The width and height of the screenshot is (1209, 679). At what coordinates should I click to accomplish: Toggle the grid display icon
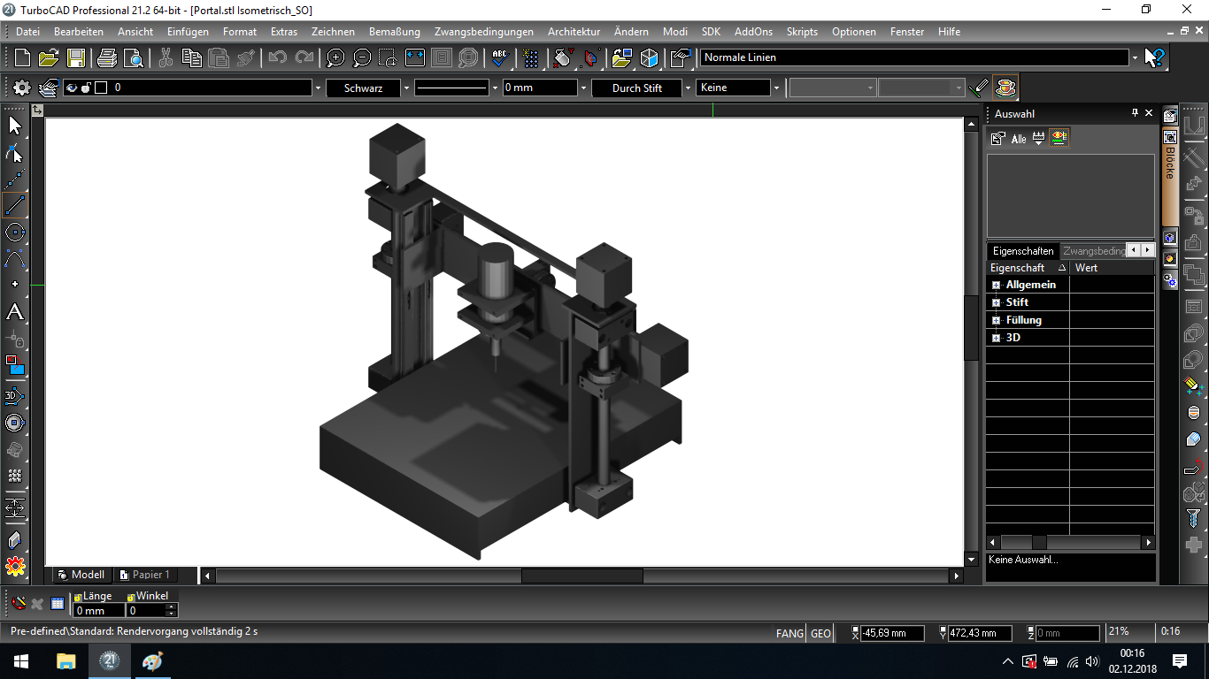pyautogui.click(x=530, y=58)
